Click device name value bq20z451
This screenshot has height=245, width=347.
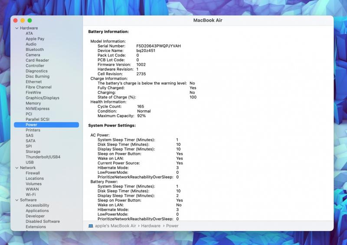pyautogui.click(x=146, y=50)
